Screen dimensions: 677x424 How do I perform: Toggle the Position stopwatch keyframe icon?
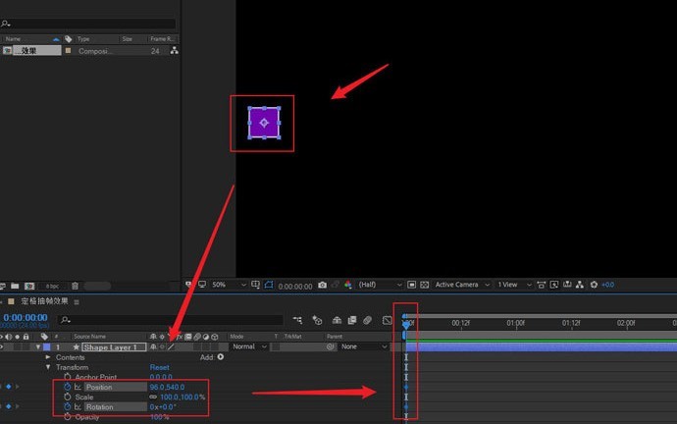pos(68,388)
